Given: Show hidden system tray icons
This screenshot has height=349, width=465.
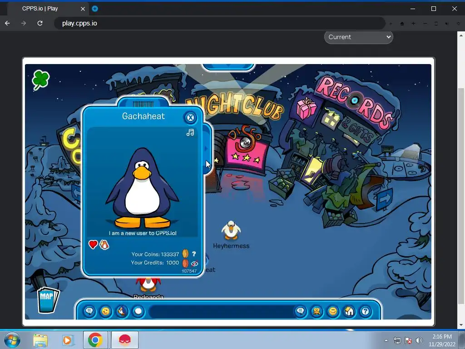Looking at the screenshot, I should [x=386, y=340].
